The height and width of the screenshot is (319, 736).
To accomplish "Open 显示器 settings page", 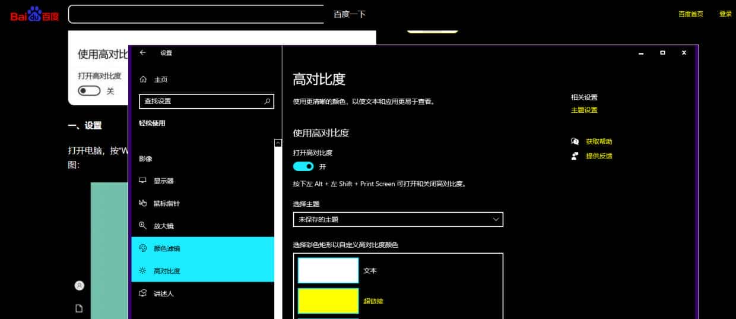I will 203,181.
